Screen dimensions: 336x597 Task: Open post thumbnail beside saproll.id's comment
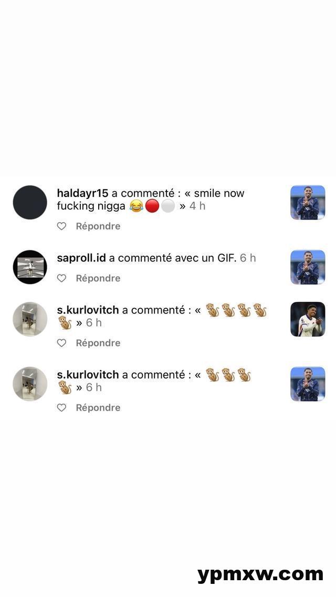click(x=308, y=267)
